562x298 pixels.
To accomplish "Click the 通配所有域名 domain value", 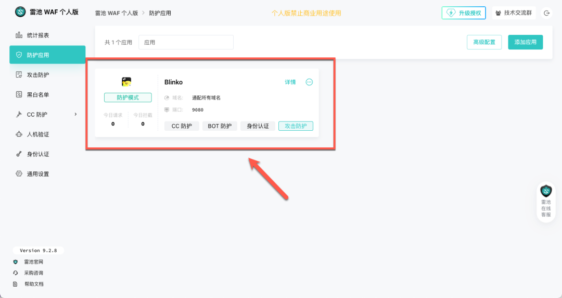I will click(207, 97).
